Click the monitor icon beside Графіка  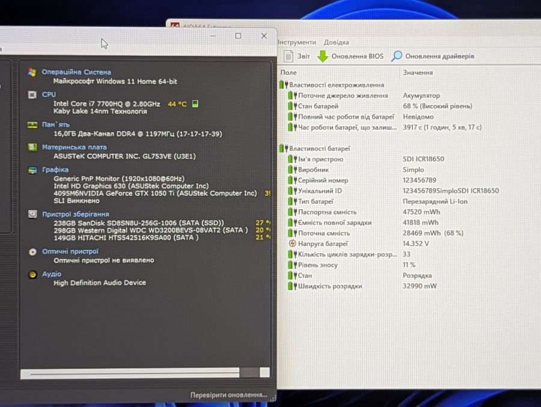coord(32,170)
